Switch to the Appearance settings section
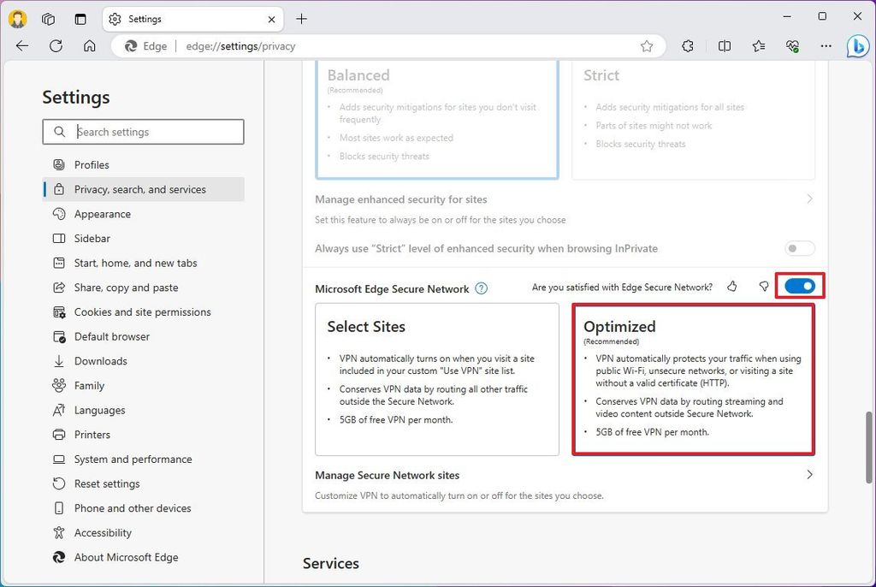Image resolution: width=876 pixels, height=587 pixels. click(x=103, y=214)
